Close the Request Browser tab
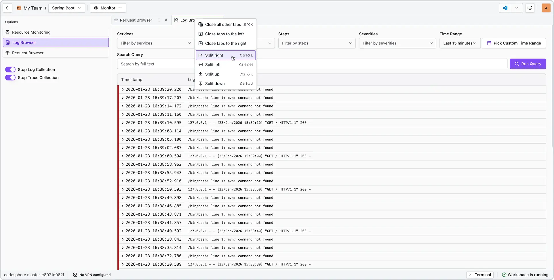Viewport: 554px width, 280px height. click(x=166, y=20)
